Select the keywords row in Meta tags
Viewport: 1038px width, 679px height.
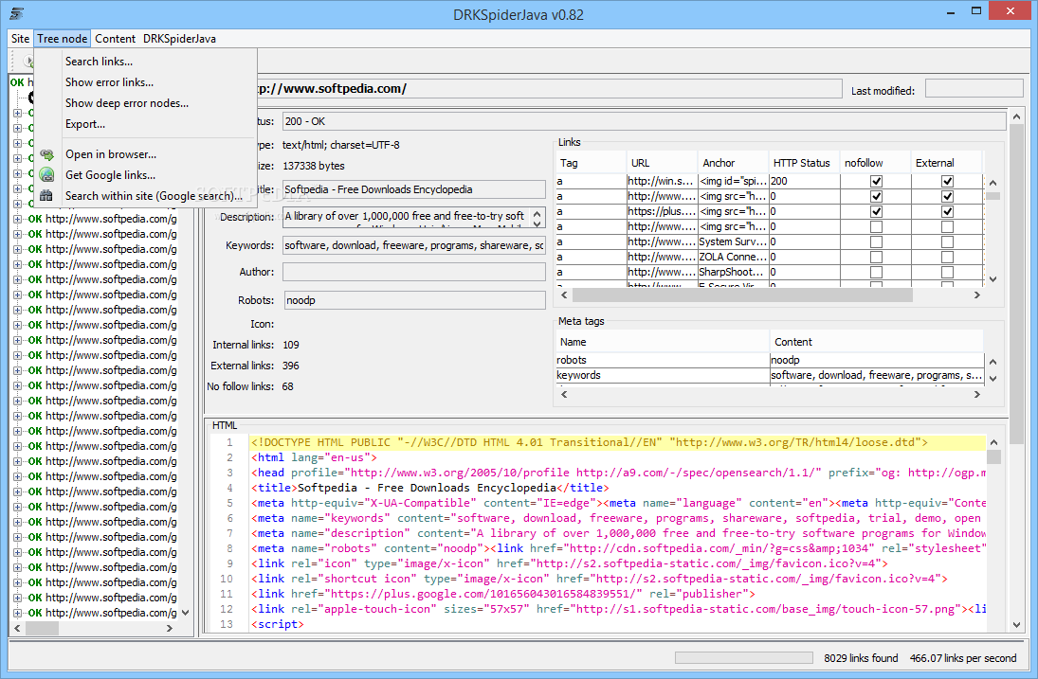coord(770,376)
